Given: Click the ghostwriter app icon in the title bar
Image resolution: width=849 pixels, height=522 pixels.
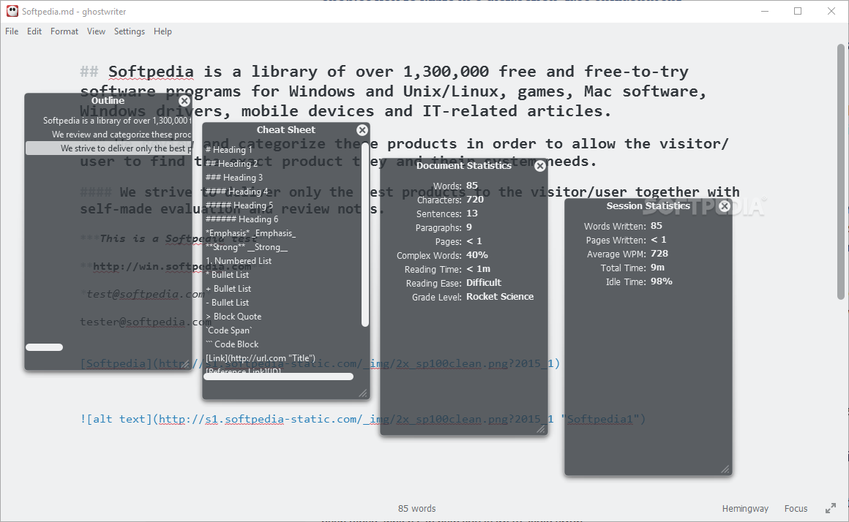Looking at the screenshot, I should point(12,11).
